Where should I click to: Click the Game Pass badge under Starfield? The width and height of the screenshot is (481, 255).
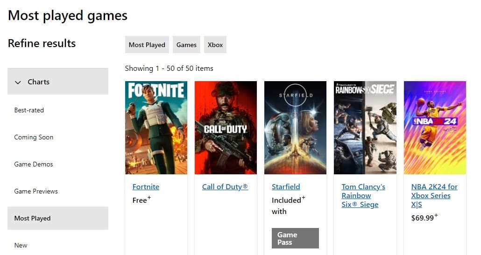tap(296, 238)
